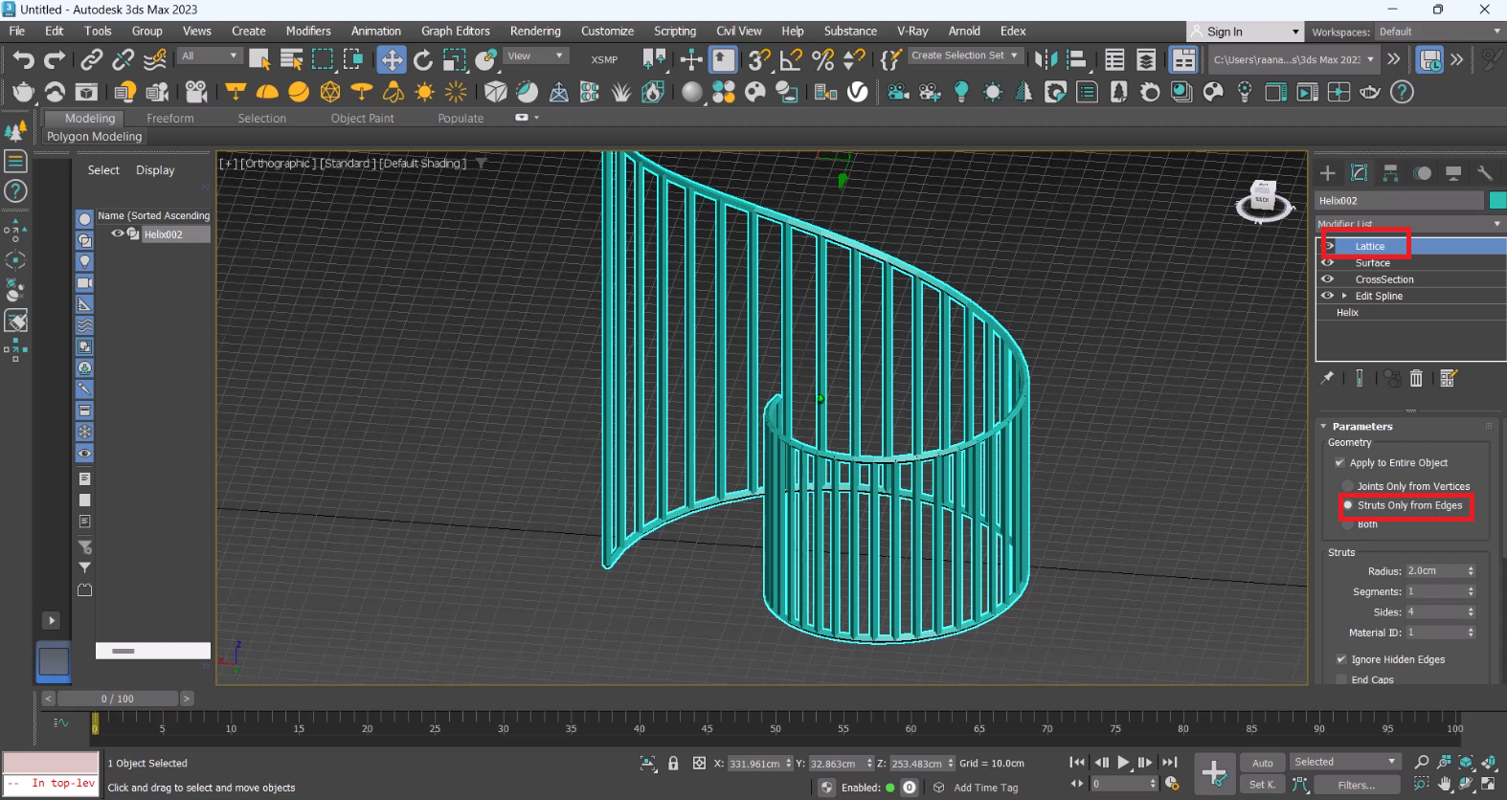Open Create Selection Set dropdown
1507x800 pixels.
pos(963,56)
